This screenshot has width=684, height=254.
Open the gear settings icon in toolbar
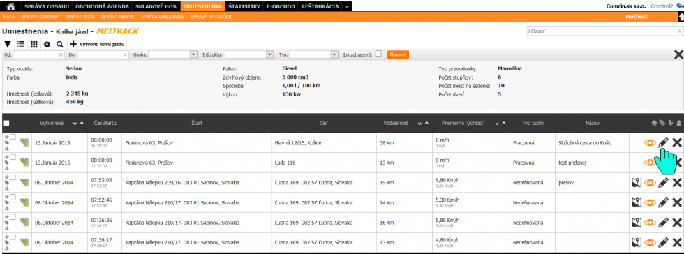click(47, 45)
